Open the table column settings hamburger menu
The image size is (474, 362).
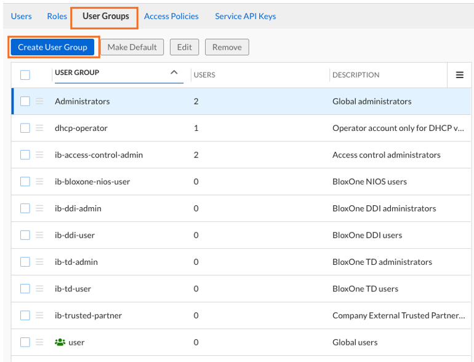459,75
